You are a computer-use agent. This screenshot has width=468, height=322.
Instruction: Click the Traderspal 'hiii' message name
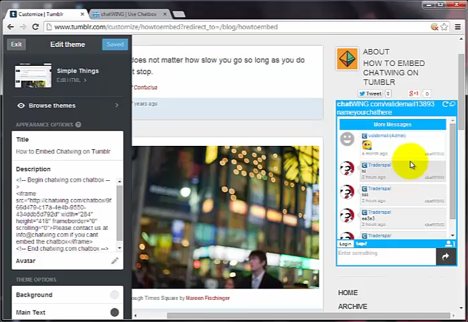pyautogui.click(x=379, y=189)
